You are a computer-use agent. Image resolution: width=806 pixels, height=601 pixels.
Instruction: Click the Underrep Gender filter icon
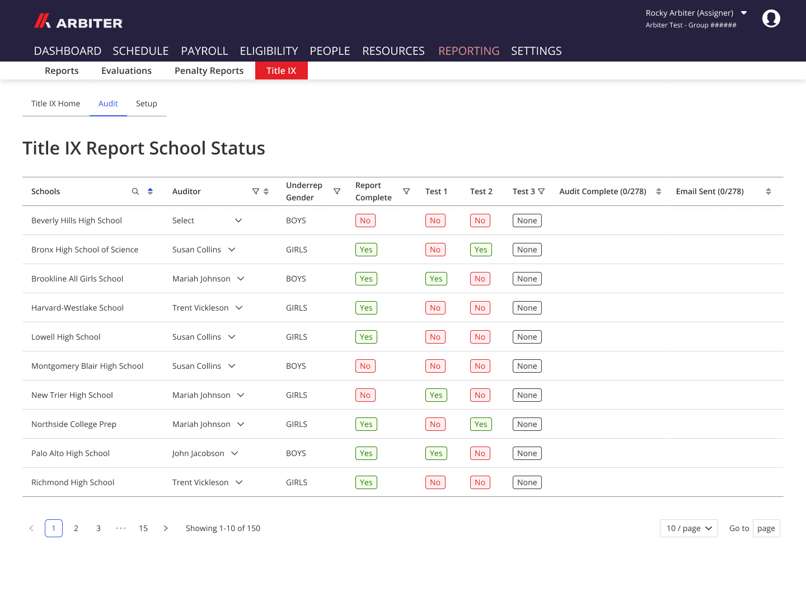click(337, 191)
